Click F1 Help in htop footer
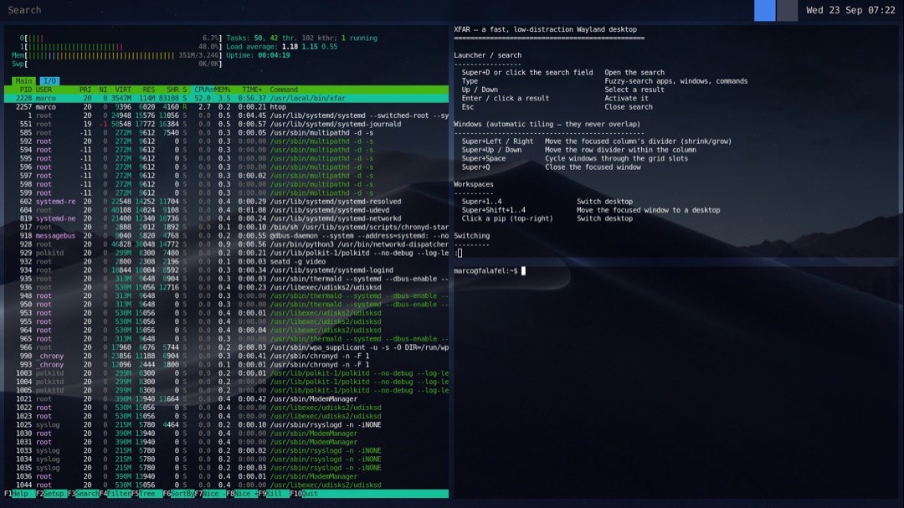904x508 pixels. [19, 494]
